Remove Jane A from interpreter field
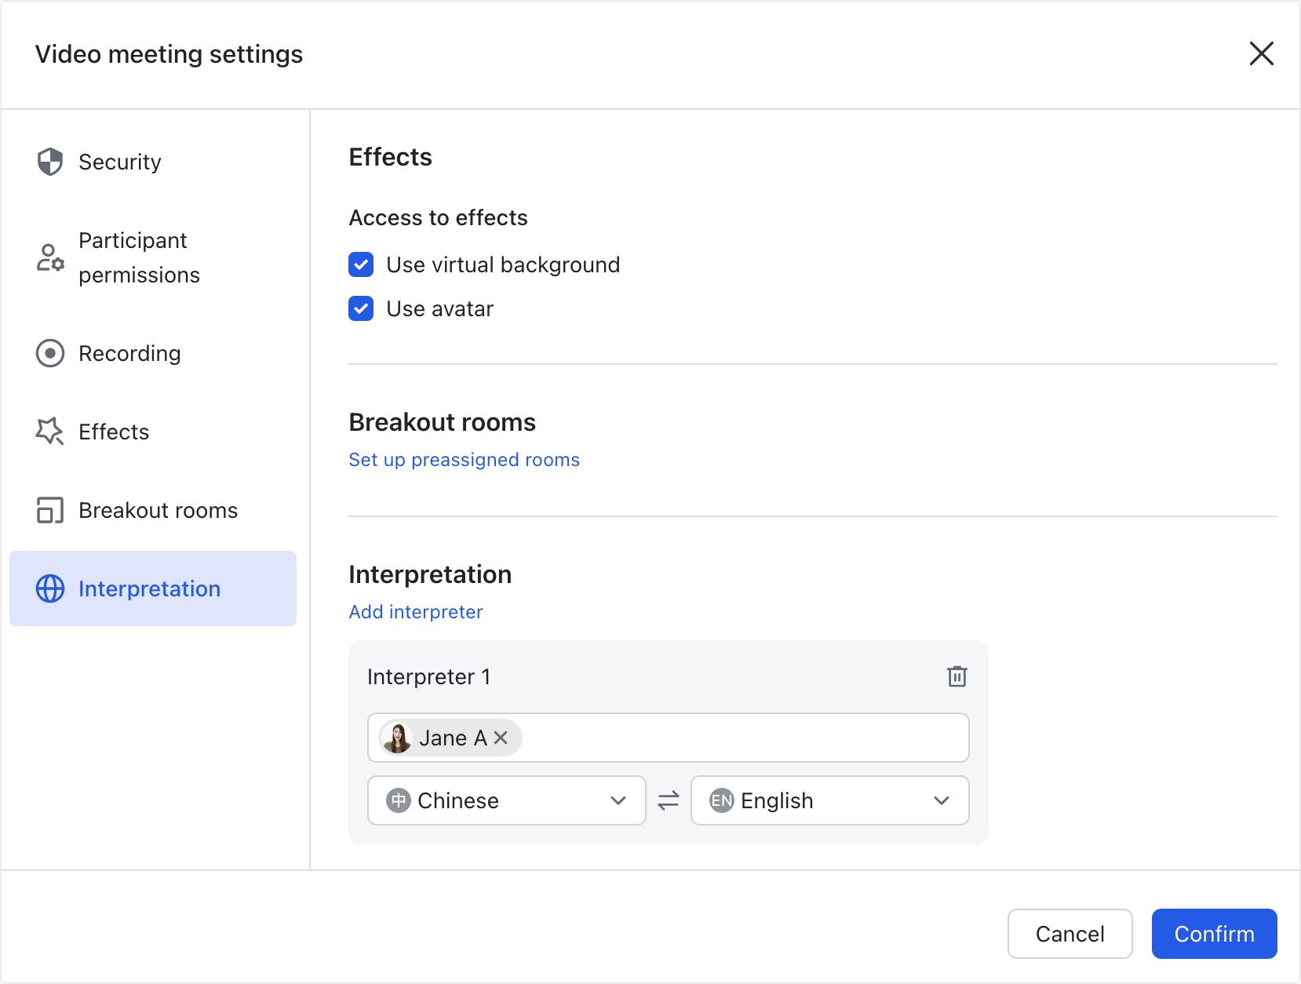 coord(501,738)
